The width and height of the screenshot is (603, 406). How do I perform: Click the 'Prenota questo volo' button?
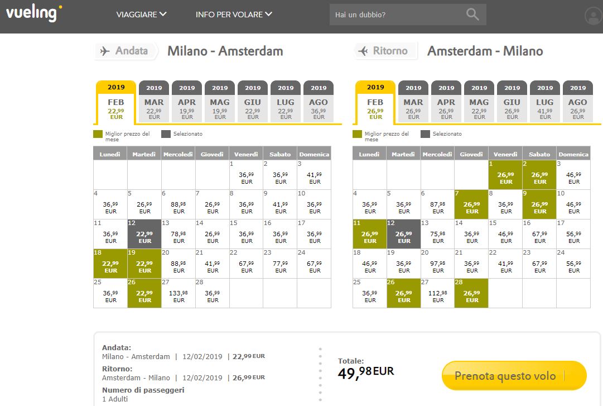point(514,376)
